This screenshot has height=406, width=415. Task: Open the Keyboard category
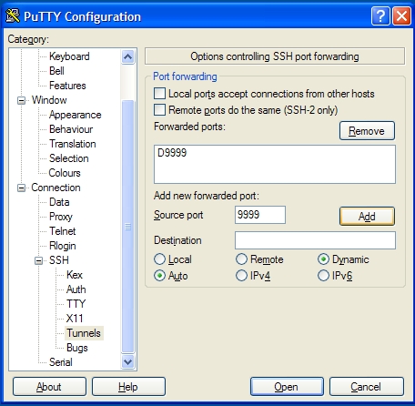(69, 56)
